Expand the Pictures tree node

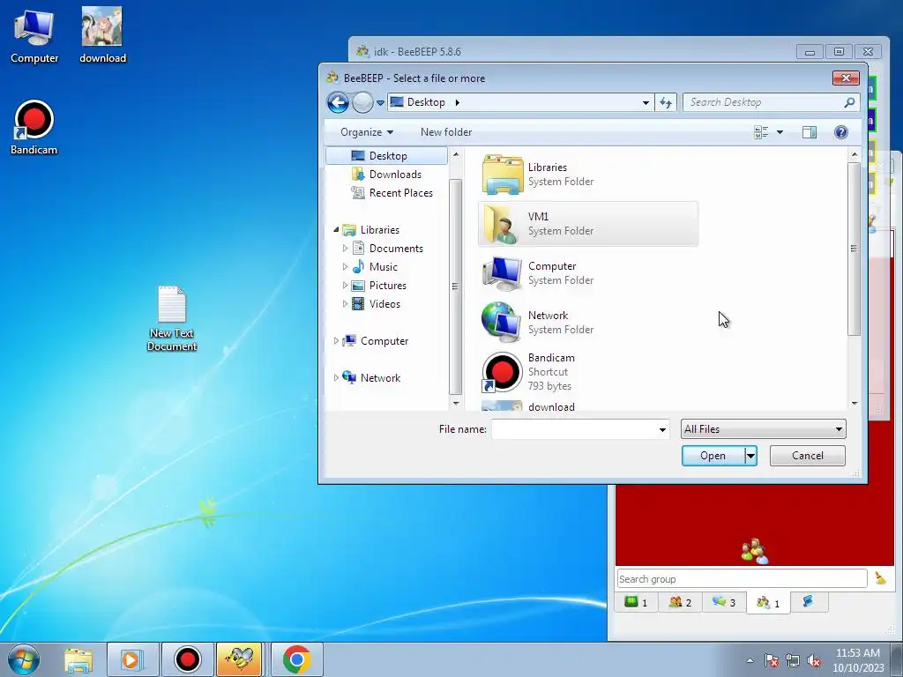pyautogui.click(x=345, y=286)
